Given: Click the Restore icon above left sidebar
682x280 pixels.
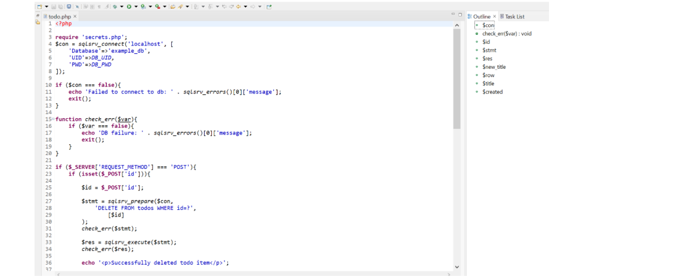Looking at the screenshot, I should pos(38,16).
